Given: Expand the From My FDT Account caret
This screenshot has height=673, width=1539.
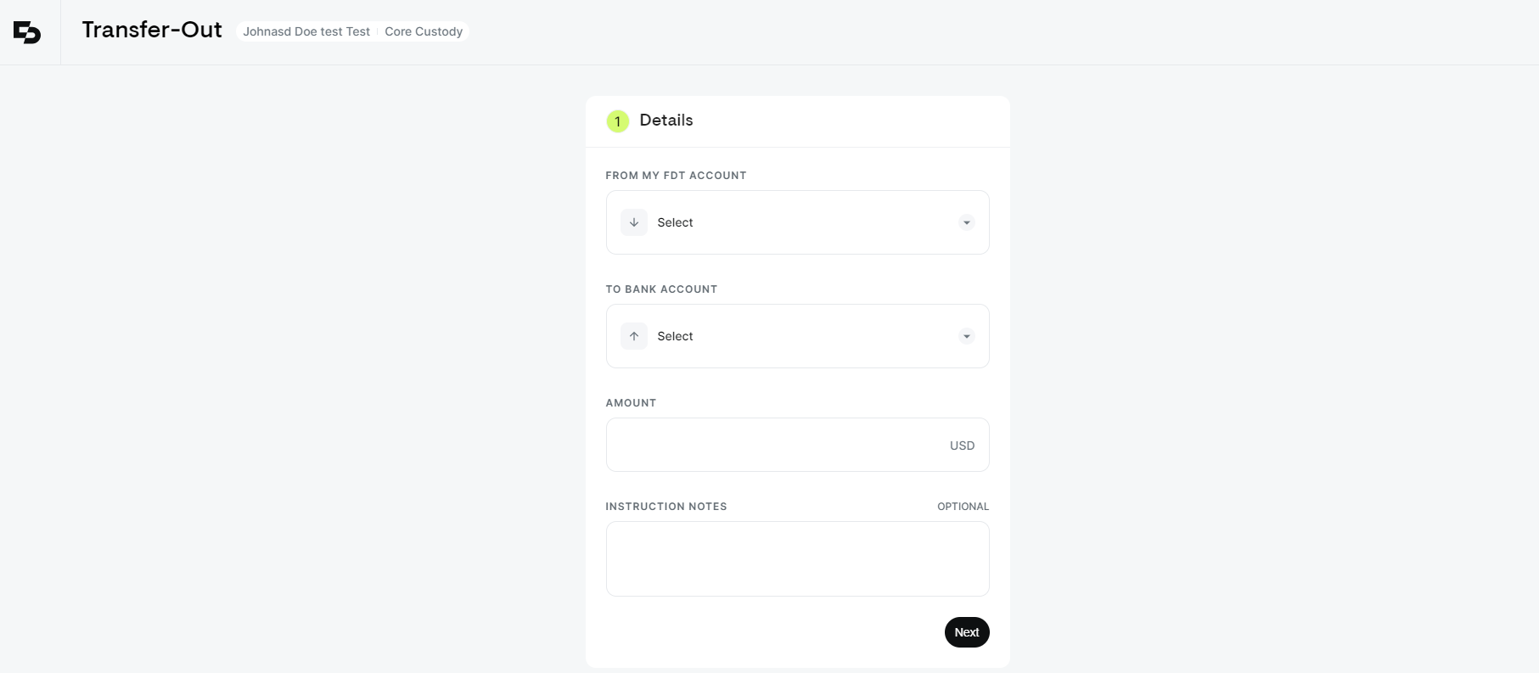Looking at the screenshot, I should 966,222.
